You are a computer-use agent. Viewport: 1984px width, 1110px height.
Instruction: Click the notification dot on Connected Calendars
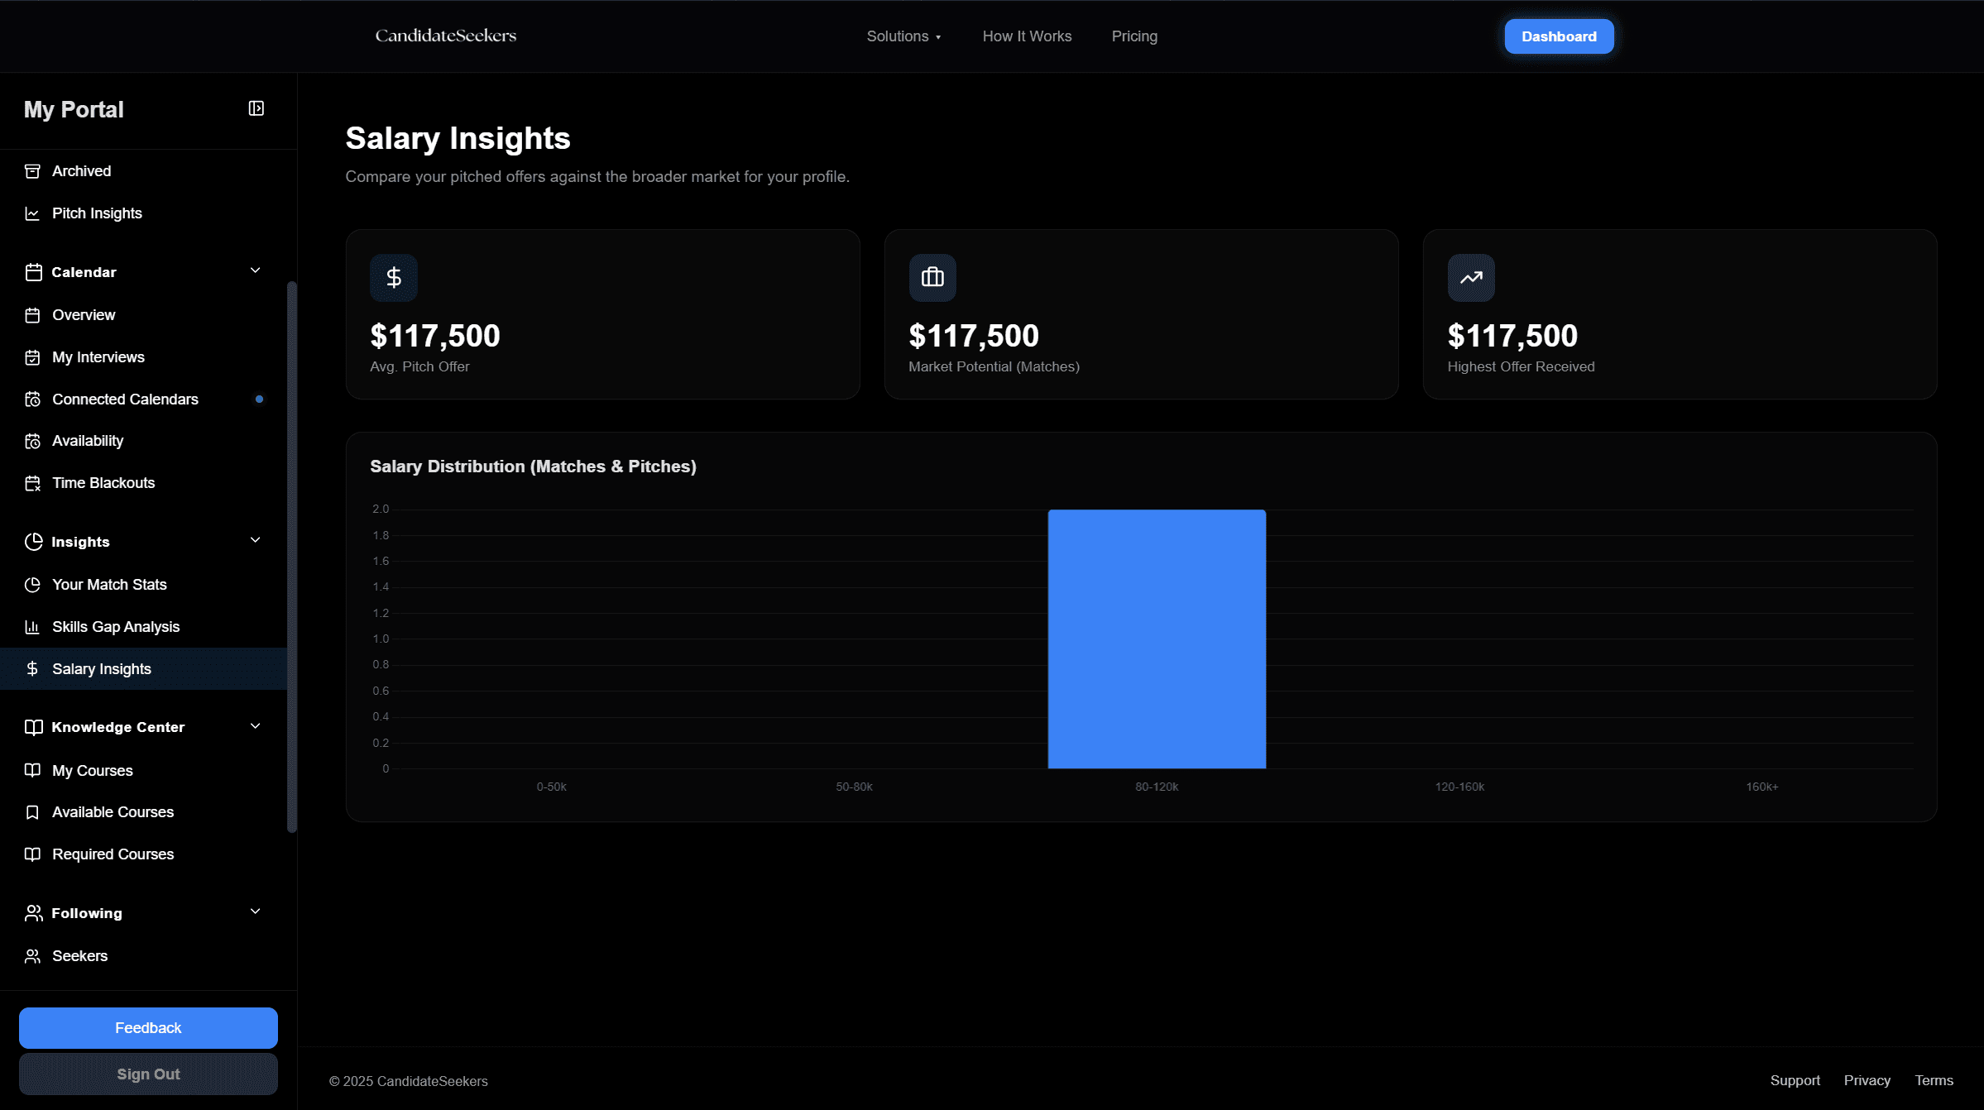click(260, 399)
